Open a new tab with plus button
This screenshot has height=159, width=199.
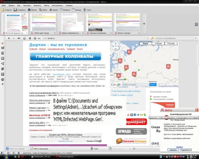tap(144, 24)
